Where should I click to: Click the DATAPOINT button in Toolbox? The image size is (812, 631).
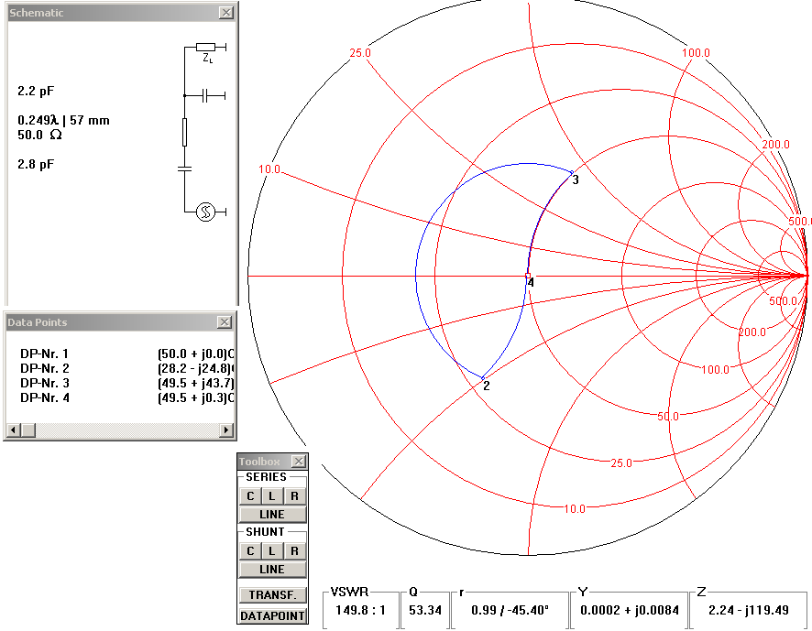click(272, 616)
